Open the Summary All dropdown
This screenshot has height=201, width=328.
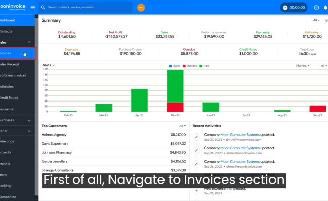point(316,20)
